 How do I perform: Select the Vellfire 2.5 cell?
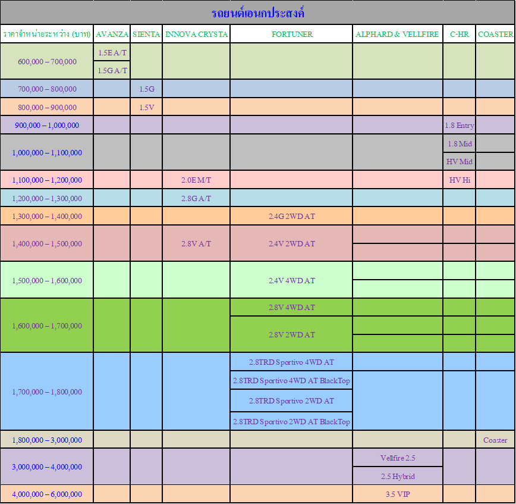click(398, 458)
